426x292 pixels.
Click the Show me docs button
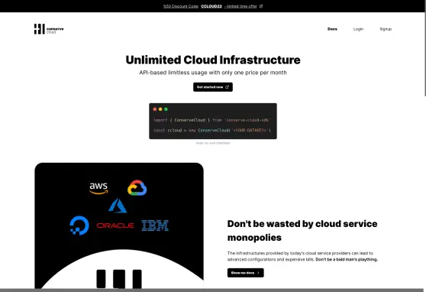pyautogui.click(x=245, y=273)
